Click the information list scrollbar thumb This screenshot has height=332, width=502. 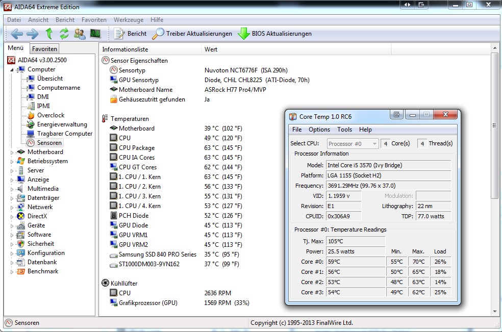[x=495, y=125]
